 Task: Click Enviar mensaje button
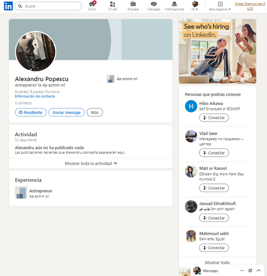point(67,113)
